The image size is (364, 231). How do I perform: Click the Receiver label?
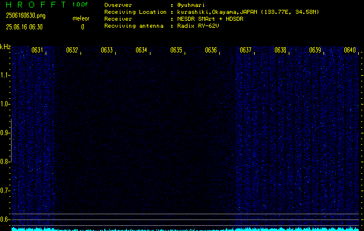[x=118, y=19]
